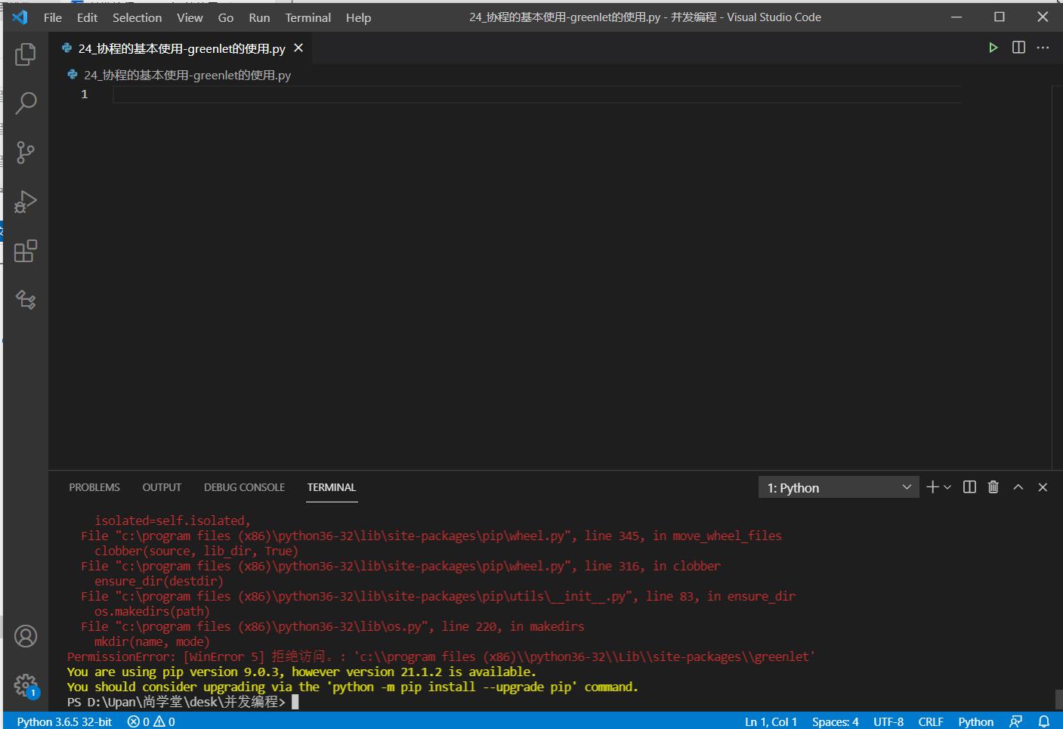Go to line via 'Ln 1, Col 1'
This screenshot has height=729, width=1063.
(771, 721)
